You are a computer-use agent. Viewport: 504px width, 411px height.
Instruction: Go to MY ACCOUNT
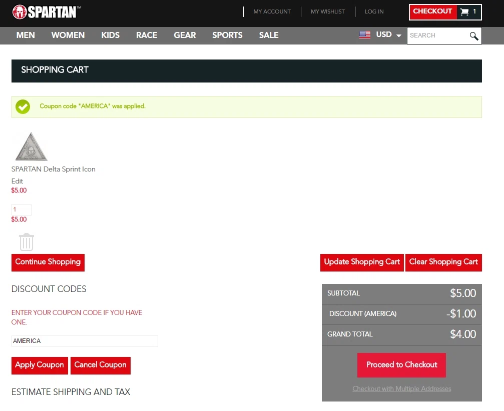[x=272, y=11]
